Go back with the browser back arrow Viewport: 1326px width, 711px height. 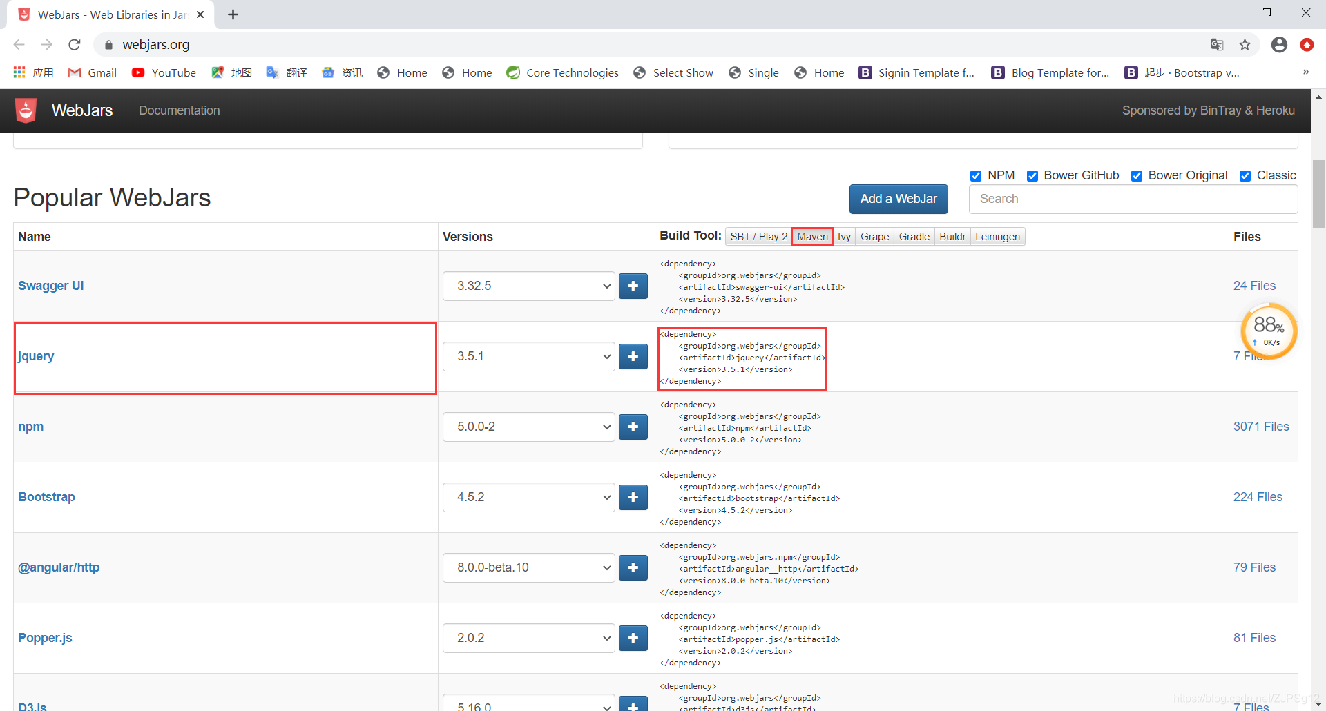coord(19,45)
